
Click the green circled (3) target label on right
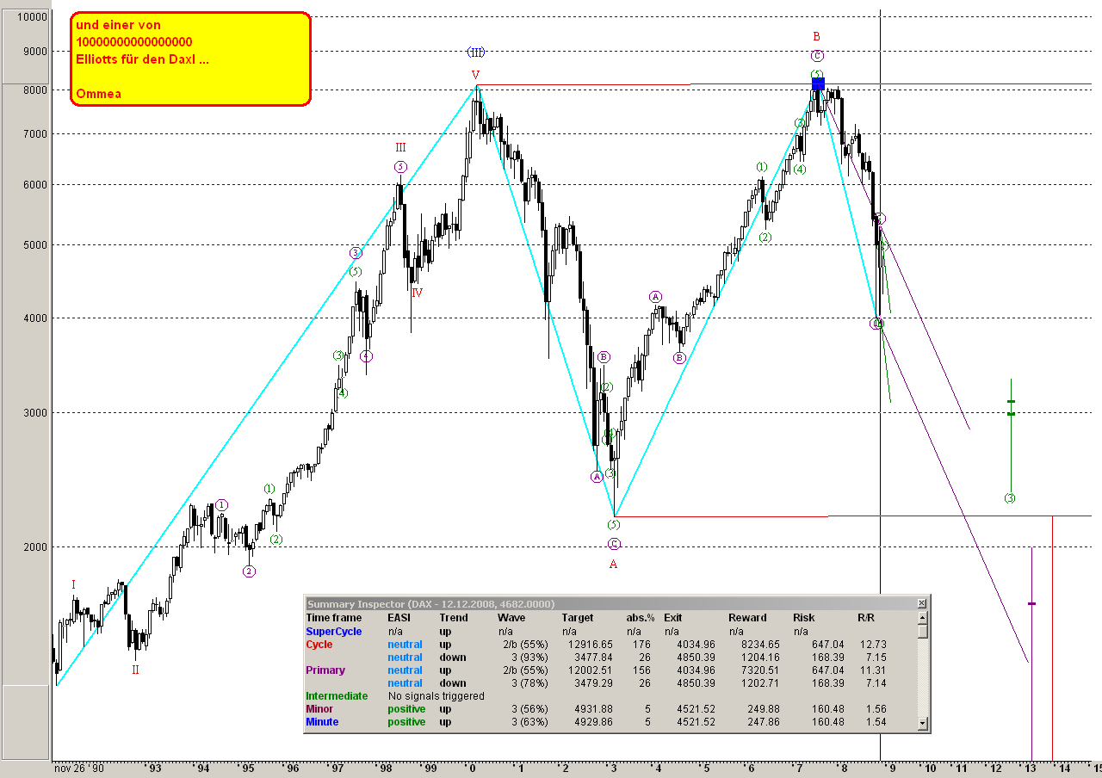pyautogui.click(x=1011, y=497)
